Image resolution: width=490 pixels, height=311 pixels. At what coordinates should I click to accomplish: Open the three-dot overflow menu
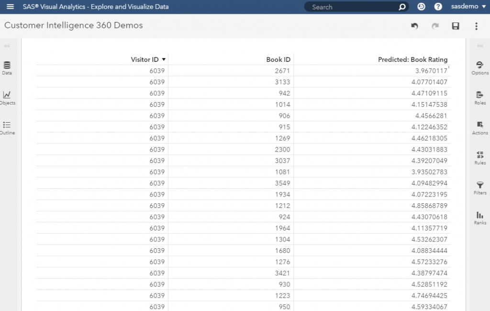point(476,26)
